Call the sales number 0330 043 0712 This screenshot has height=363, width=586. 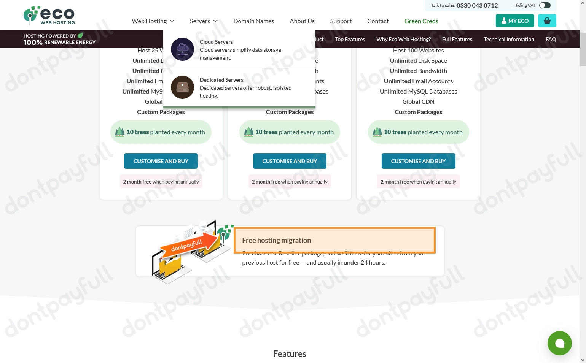[477, 5]
